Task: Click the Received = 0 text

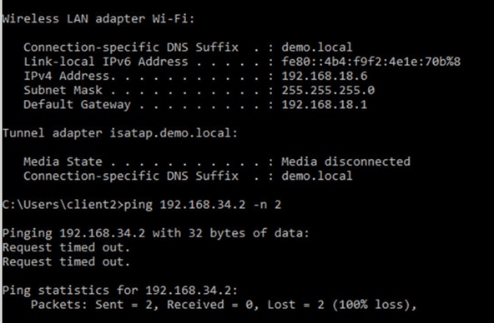Action: pos(212,305)
